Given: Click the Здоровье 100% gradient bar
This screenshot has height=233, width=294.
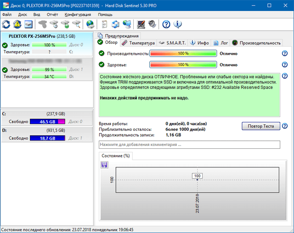Looking at the screenshot, I should click(x=183, y=65).
